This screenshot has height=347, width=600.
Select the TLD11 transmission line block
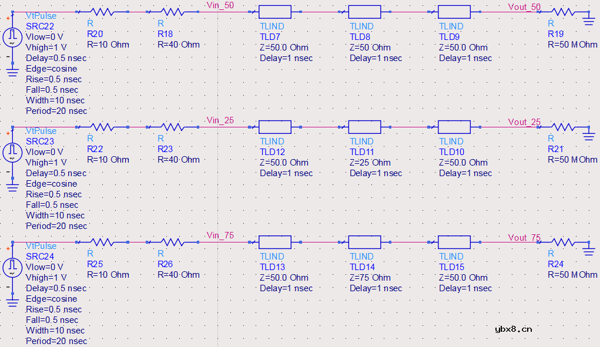pyautogui.click(x=365, y=126)
